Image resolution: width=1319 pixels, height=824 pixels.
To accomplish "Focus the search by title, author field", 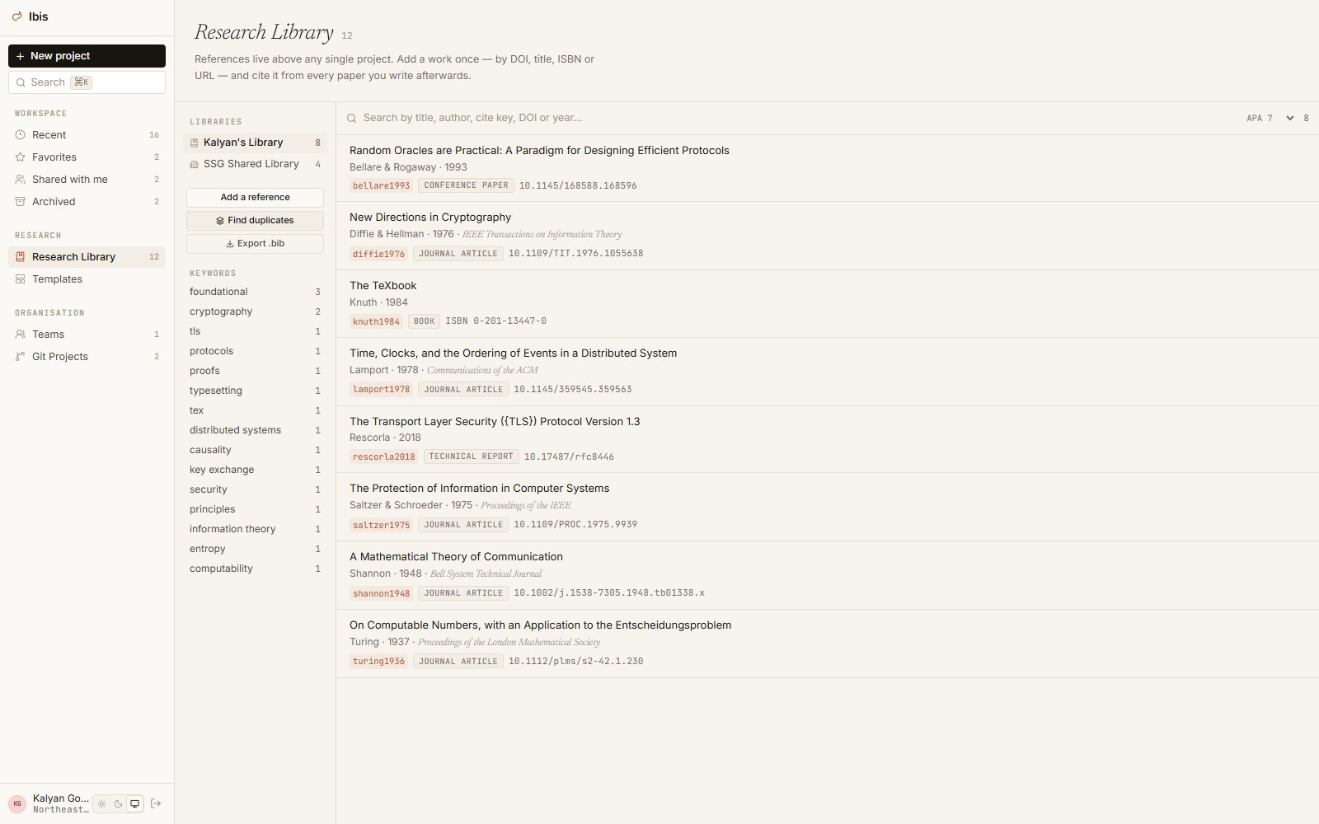I will tap(791, 119).
